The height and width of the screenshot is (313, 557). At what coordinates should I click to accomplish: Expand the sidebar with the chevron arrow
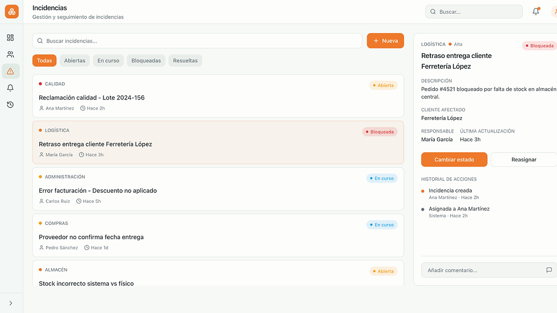tap(10, 303)
